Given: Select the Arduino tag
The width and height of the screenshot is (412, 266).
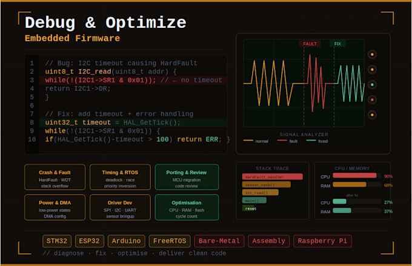Looking at the screenshot, I should point(126,241).
